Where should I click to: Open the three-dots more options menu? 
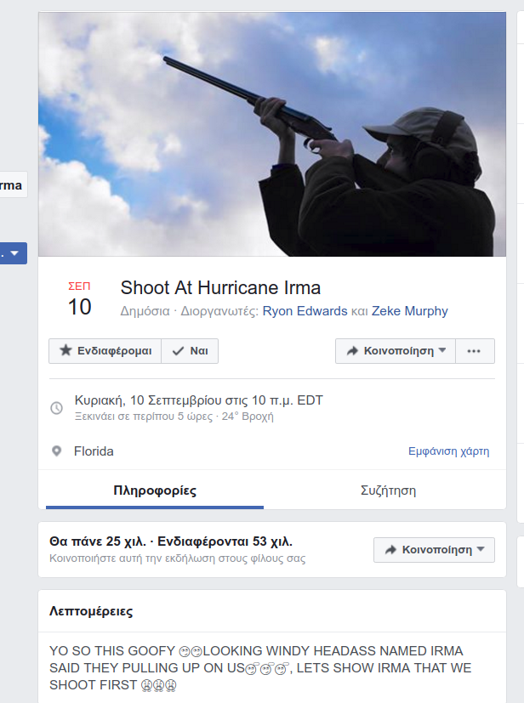point(475,351)
